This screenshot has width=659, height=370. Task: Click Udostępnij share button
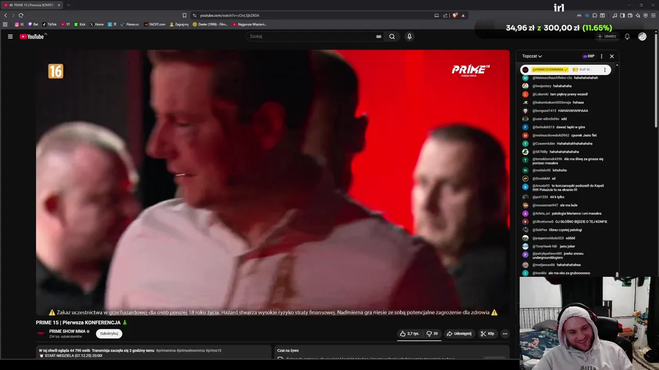coord(459,334)
